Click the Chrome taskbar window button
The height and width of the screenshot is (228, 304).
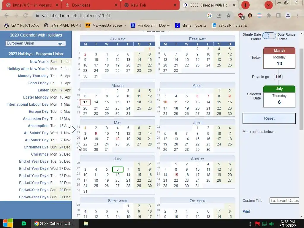click(55, 224)
